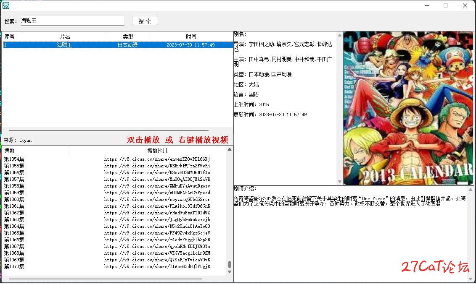Screen dimensions: 476x284
Task: Highlight episode 第1059集
Action: point(14,193)
